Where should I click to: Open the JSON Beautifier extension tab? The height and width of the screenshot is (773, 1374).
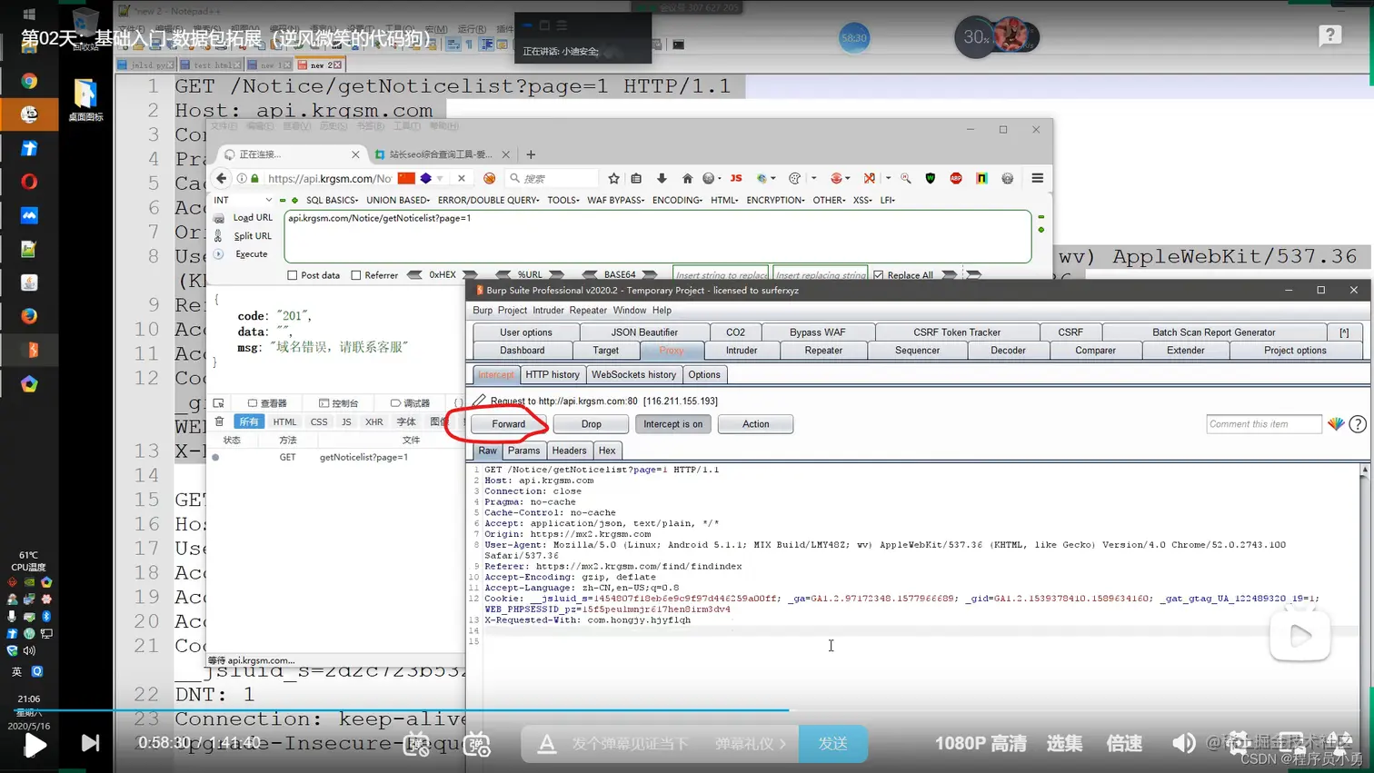click(x=644, y=332)
